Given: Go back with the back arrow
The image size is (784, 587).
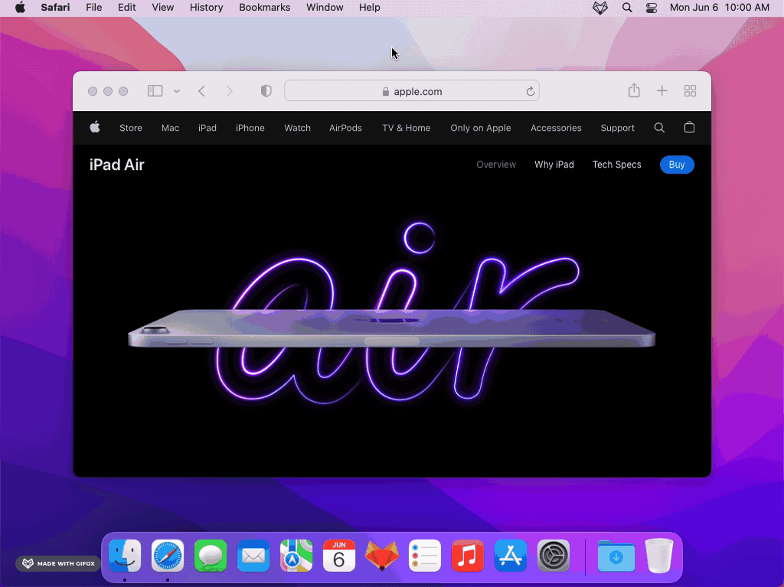Looking at the screenshot, I should [201, 91].
